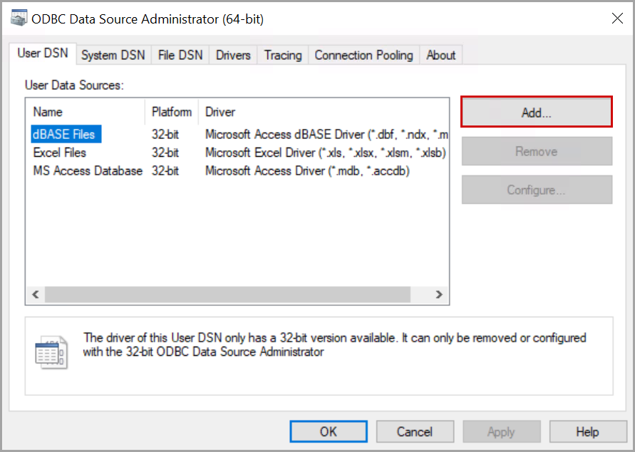
Task: Click the ODBC Administrator title bar icon
Action: pyautogui.click(x=19, y=19)
